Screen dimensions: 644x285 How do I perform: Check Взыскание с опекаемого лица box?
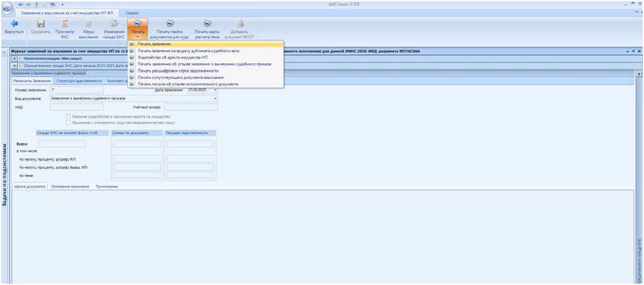pos(69,122)
